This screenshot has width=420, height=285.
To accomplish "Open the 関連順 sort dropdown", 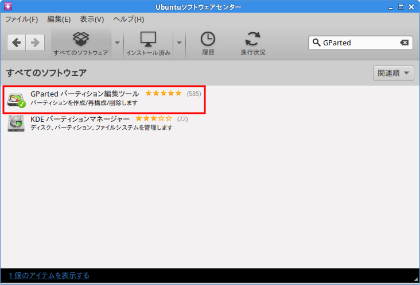I will (x=393, y=73).
